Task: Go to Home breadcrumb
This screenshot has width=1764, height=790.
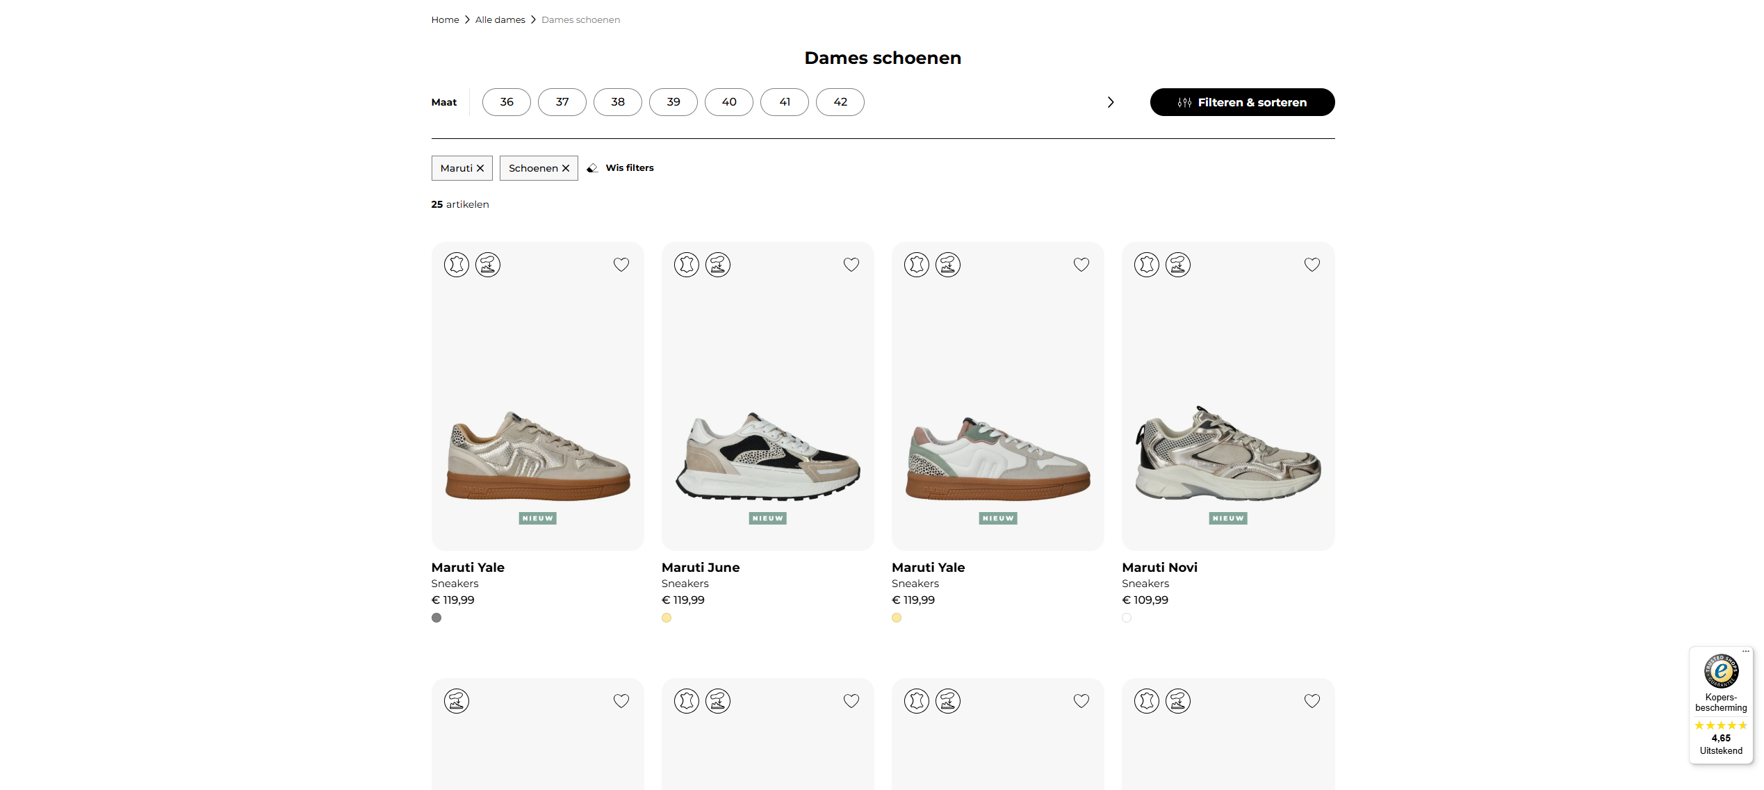Action: coord(445,19)
